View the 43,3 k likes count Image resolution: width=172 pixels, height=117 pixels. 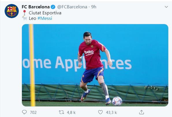pyautogui.click(x=111, y=112)
